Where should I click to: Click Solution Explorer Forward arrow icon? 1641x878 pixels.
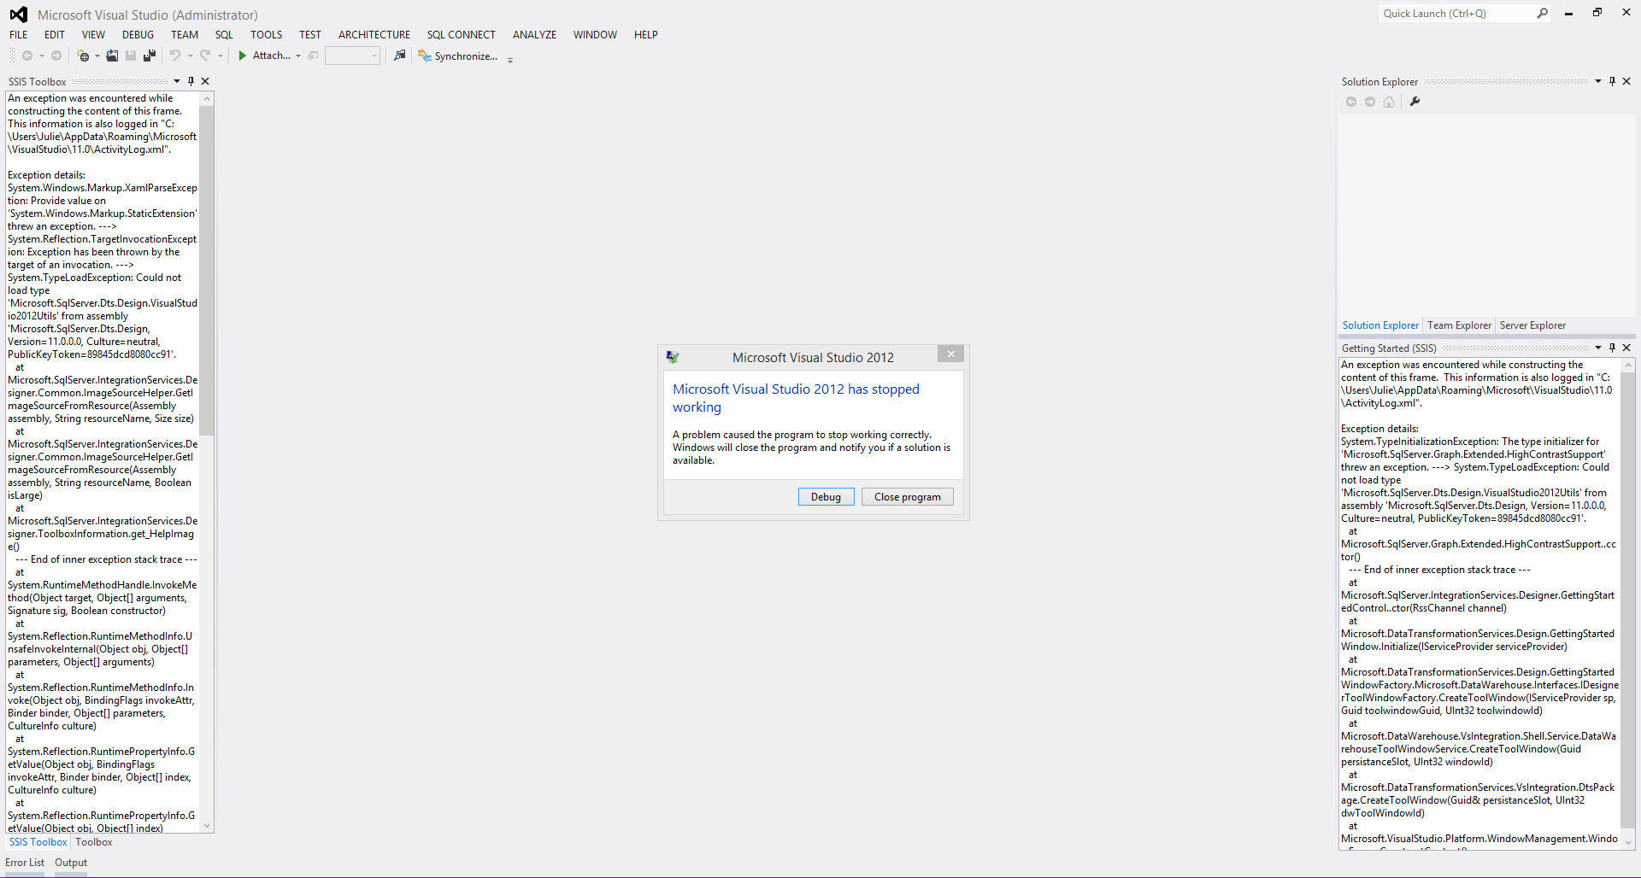(x=1370, y=102)
